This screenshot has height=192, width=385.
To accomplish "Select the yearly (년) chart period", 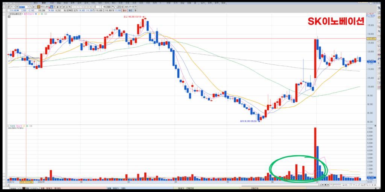I will click(x=61, y=7).
